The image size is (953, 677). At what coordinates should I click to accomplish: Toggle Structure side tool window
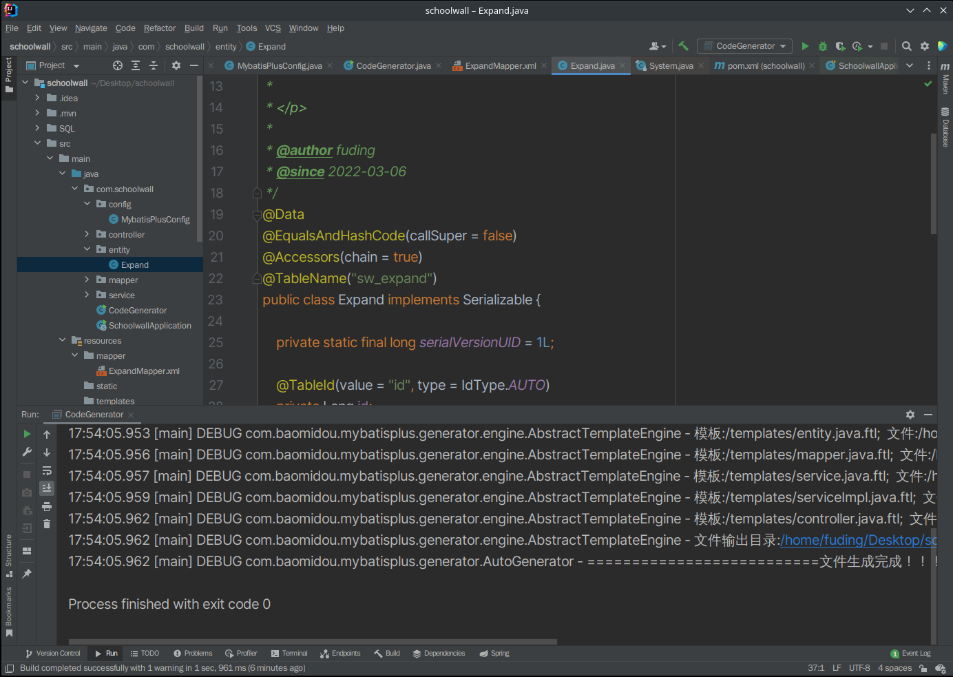[9, 556]
